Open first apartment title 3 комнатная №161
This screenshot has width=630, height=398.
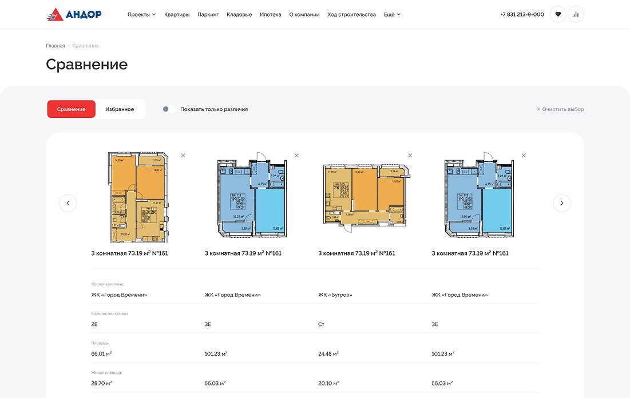(129, 253)
